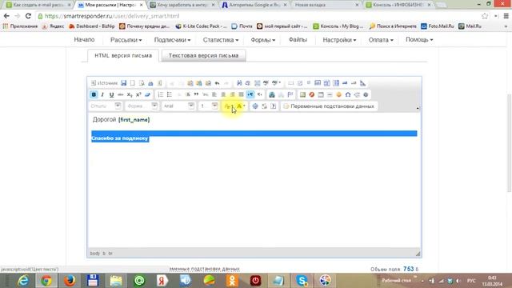This screenshot has width=512, height=288.
Task: Insert a Text Field form element icon
Action: coord(318,83)
